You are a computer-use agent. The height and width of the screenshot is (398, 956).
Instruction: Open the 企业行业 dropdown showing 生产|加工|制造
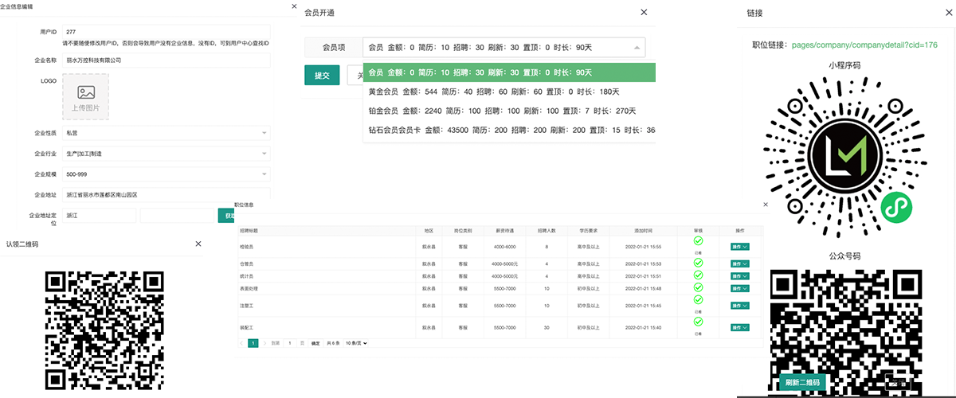click(166, 154)
